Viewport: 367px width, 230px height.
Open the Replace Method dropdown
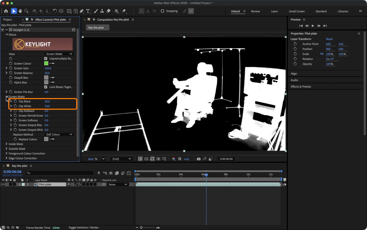point(59,134)
